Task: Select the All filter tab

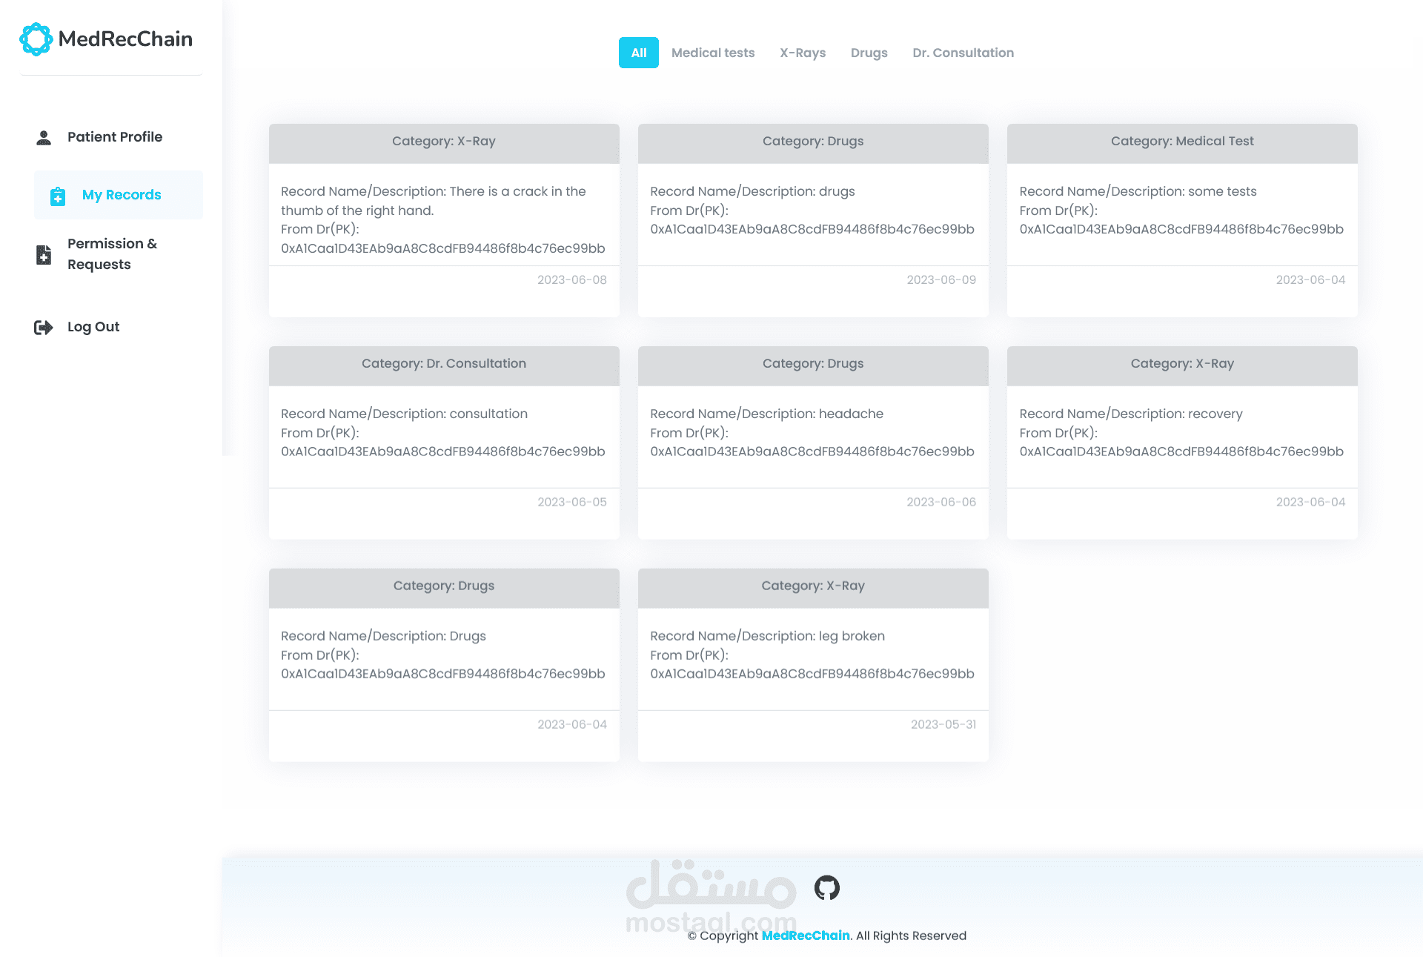Action: (638, 53)
